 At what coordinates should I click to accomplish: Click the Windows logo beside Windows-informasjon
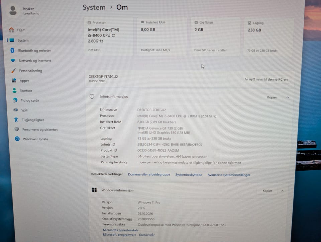(94, 190)
